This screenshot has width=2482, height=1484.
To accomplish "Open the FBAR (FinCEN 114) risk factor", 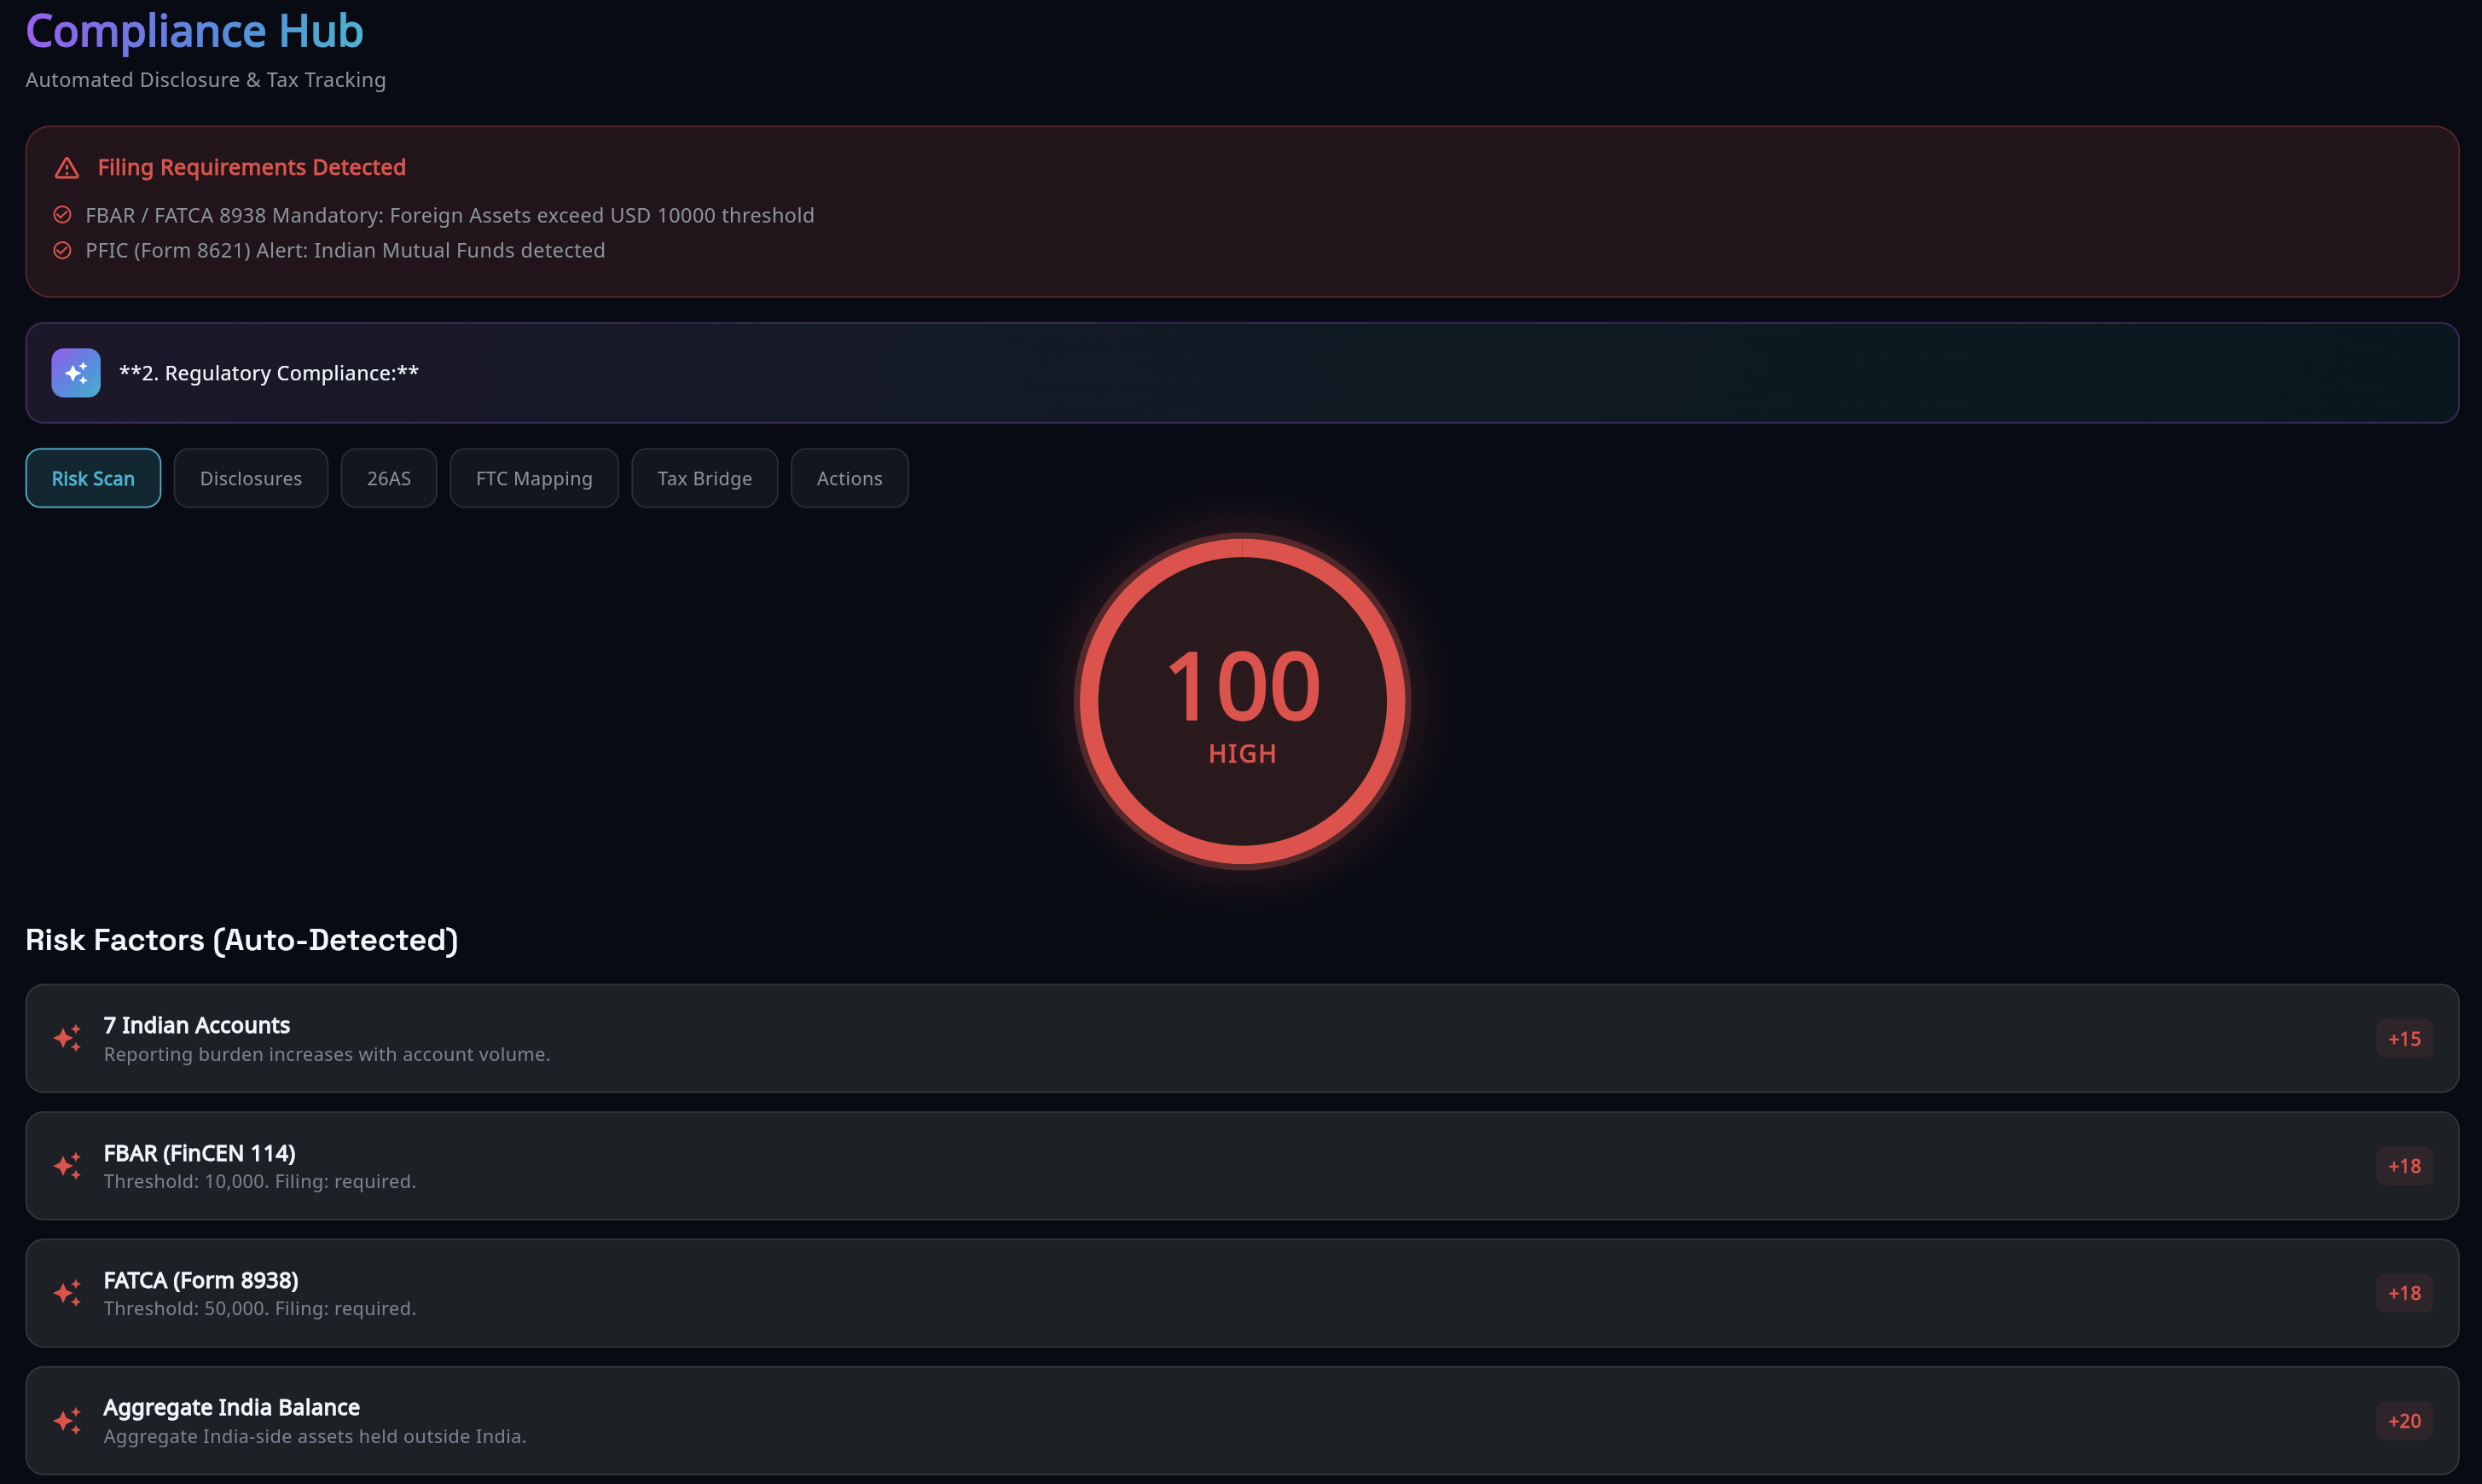I will 1242,1166.
